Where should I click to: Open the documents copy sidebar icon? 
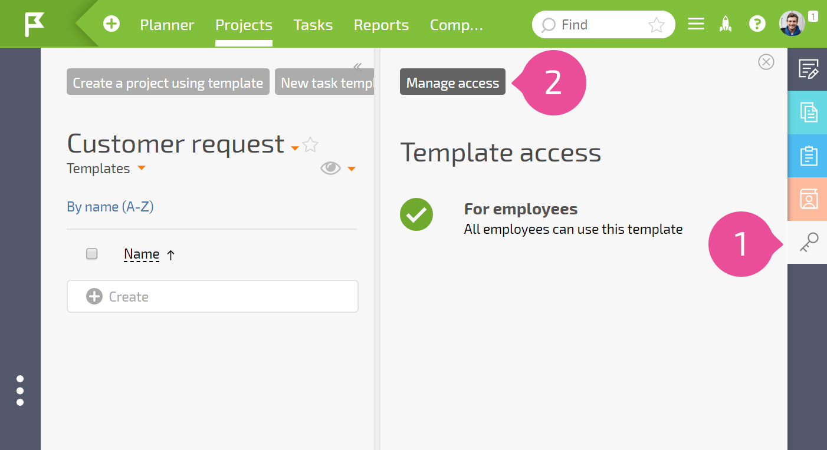click(808, 113)
